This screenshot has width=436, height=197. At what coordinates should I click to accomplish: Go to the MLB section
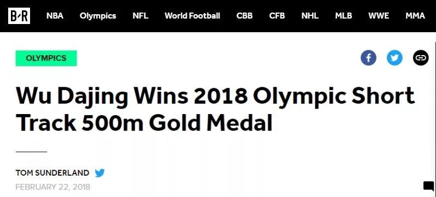344,16
